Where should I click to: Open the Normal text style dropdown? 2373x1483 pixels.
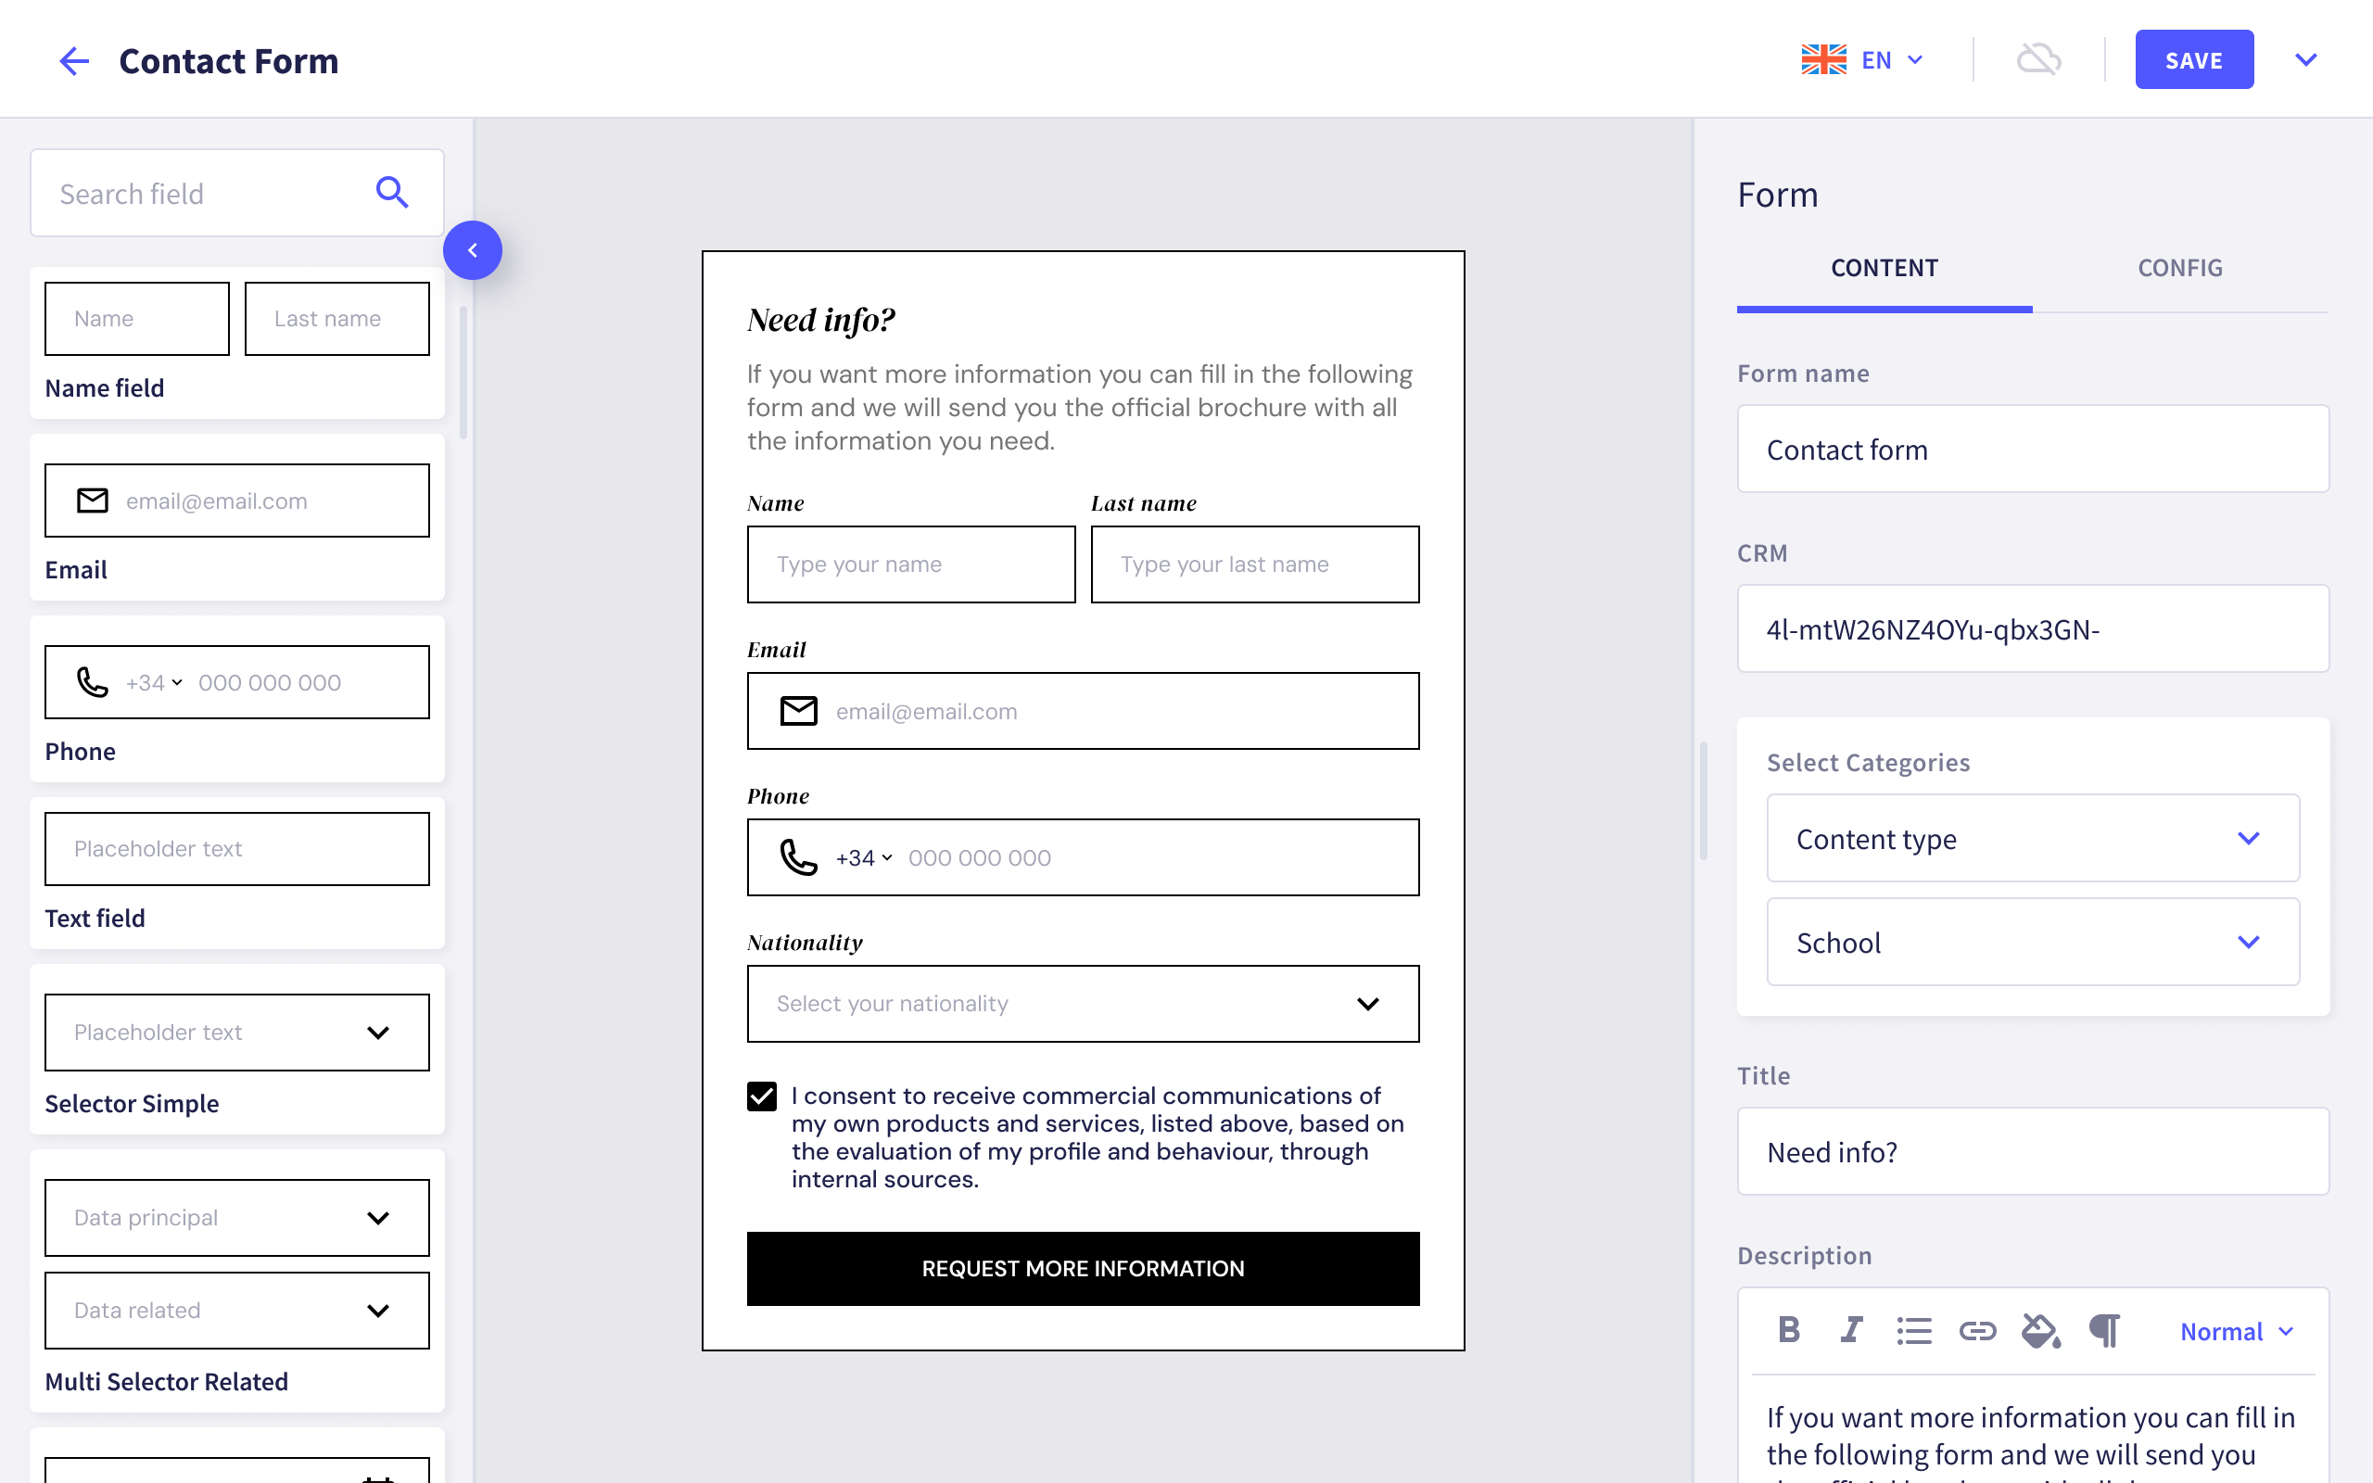[x=2237, y=1330]
